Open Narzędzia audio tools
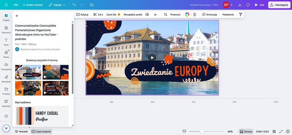The height and width of the screenshot is (135, 292). pos(133,15)
